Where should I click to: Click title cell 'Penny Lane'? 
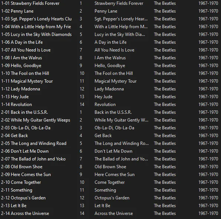pos(106,11)
